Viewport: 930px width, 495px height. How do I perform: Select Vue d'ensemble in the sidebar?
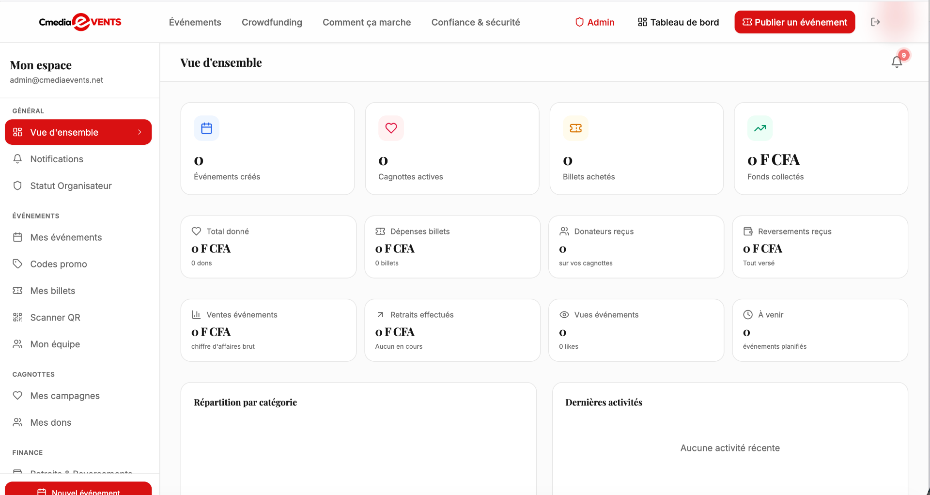78,132
